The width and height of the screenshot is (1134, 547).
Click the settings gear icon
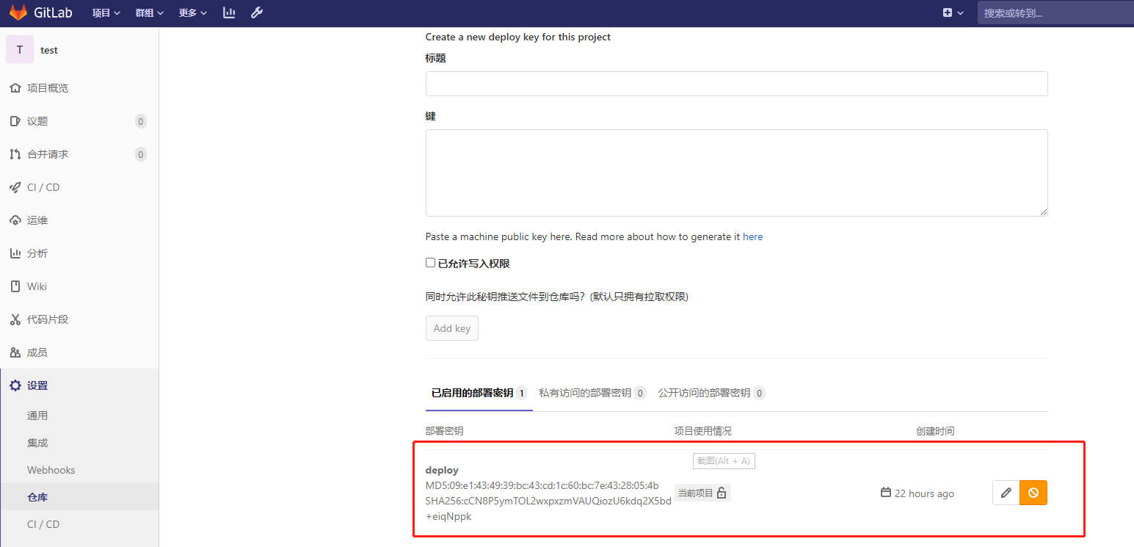[x=15, y=385]
